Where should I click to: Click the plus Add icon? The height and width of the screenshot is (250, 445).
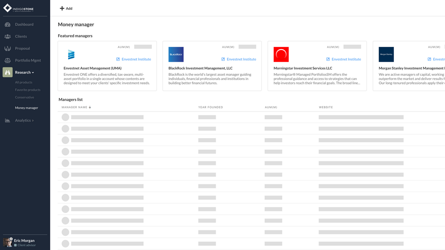point(62,8)
